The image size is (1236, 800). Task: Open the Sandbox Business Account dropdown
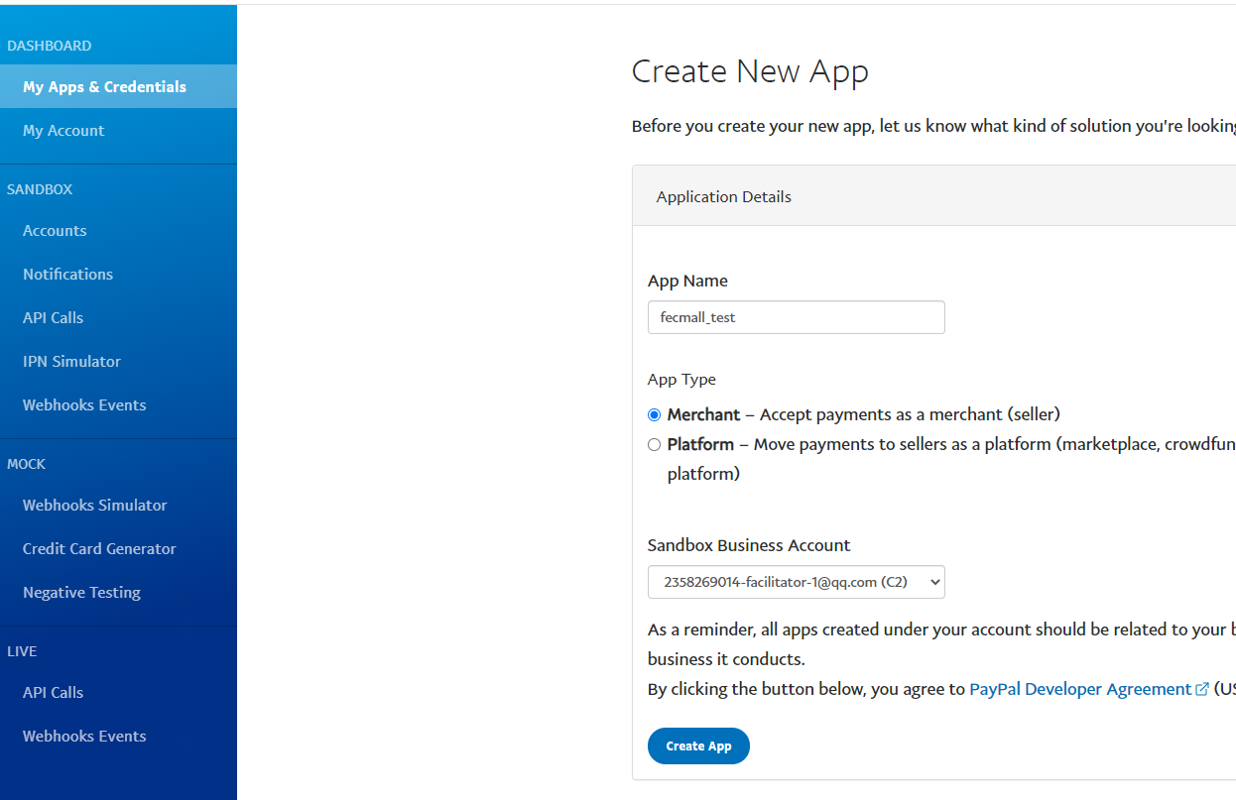coord(796,582)
